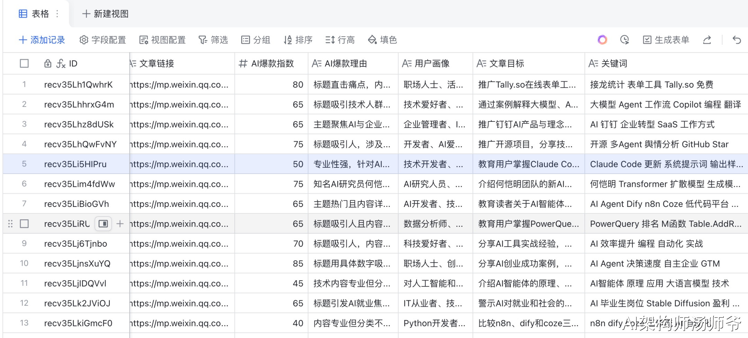Click the 添加记录 button
Image resolution: width=748 pixels, height=338 pixels.
point(42,40)
